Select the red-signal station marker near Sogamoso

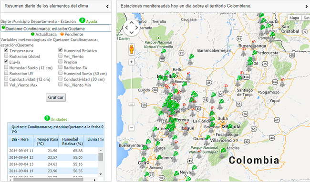(282, 82)
